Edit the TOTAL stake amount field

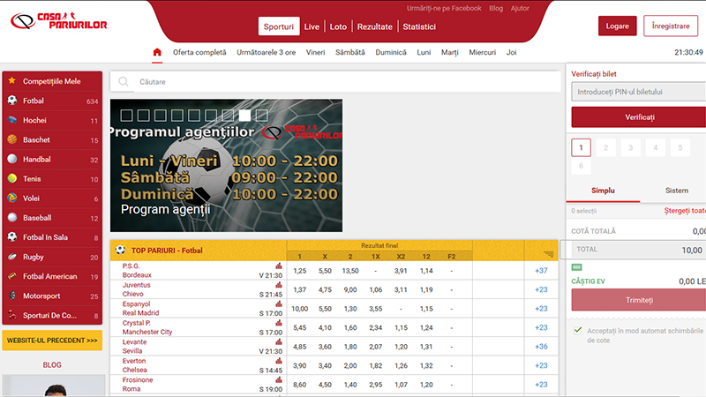[x=639, y=250]
